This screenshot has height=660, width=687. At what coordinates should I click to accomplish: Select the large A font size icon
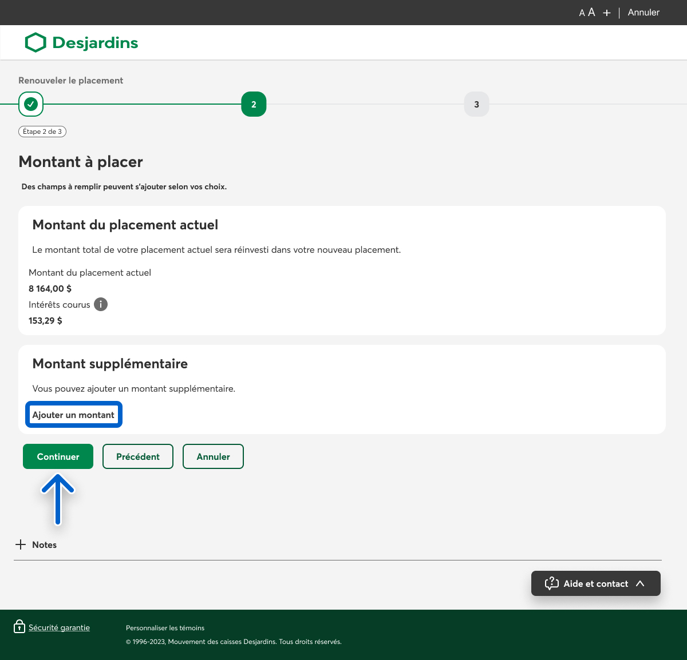pyautogui.click(x=591, y=13)
